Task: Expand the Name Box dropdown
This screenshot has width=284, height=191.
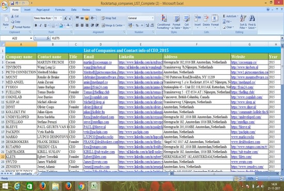Action: click(x=31, y=38)
